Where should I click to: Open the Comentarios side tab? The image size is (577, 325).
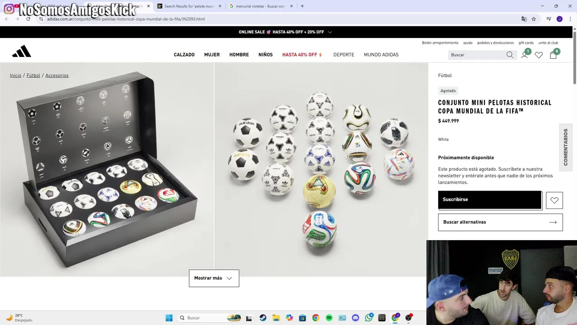coord(566,147)
